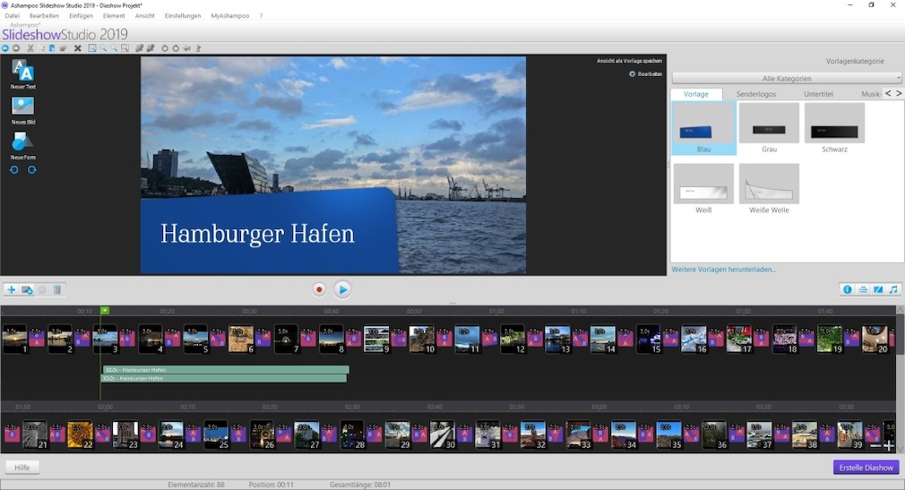Image resolution: width=905 pixels, height=490 pixels.
Task: Click the Hamburger Hafen text in preview
Action: coord(257,234)
